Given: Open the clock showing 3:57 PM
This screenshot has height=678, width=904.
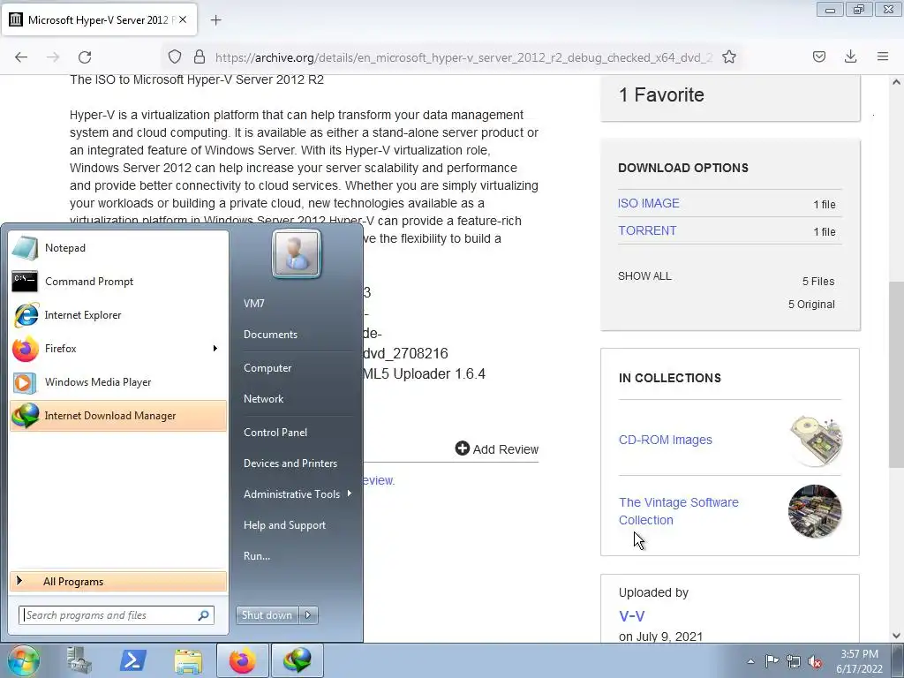Looking at the screenshot, I should (859, 661).
